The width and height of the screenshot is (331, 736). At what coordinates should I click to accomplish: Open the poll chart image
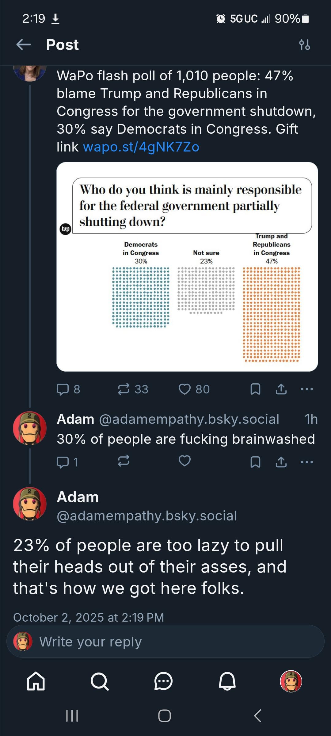187,267
